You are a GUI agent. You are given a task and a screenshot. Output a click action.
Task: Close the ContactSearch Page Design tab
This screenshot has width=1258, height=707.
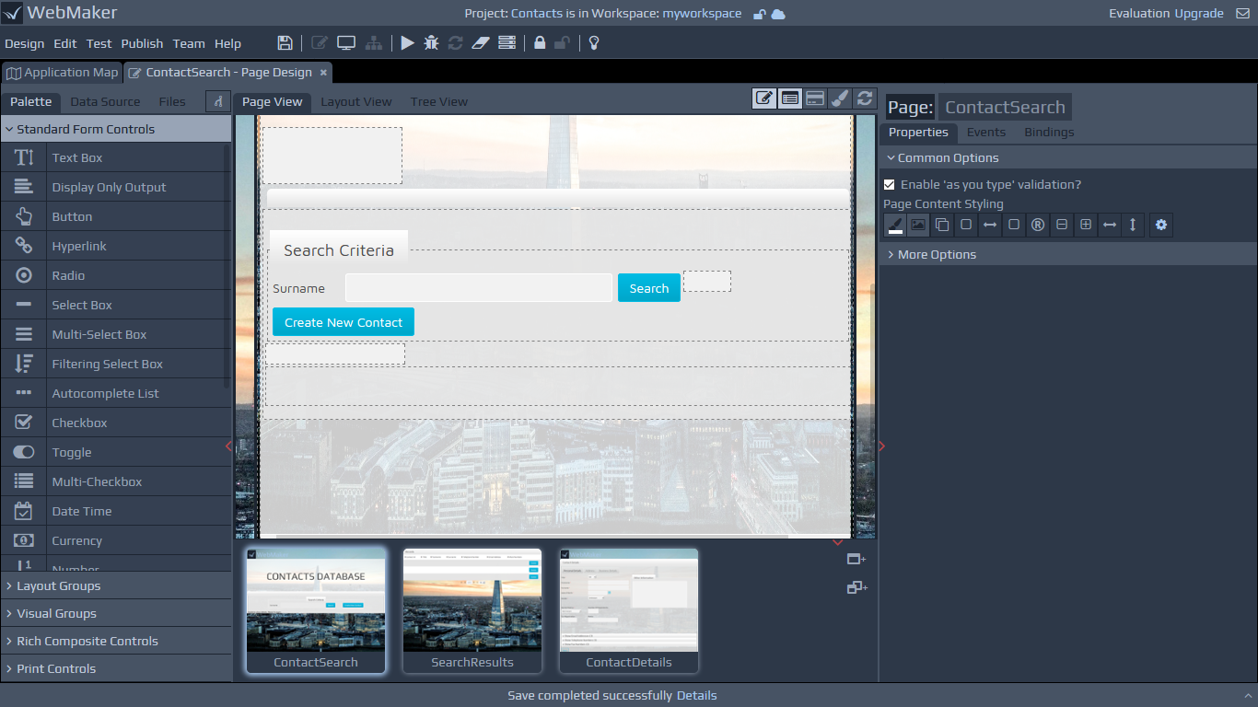[323, 72]
